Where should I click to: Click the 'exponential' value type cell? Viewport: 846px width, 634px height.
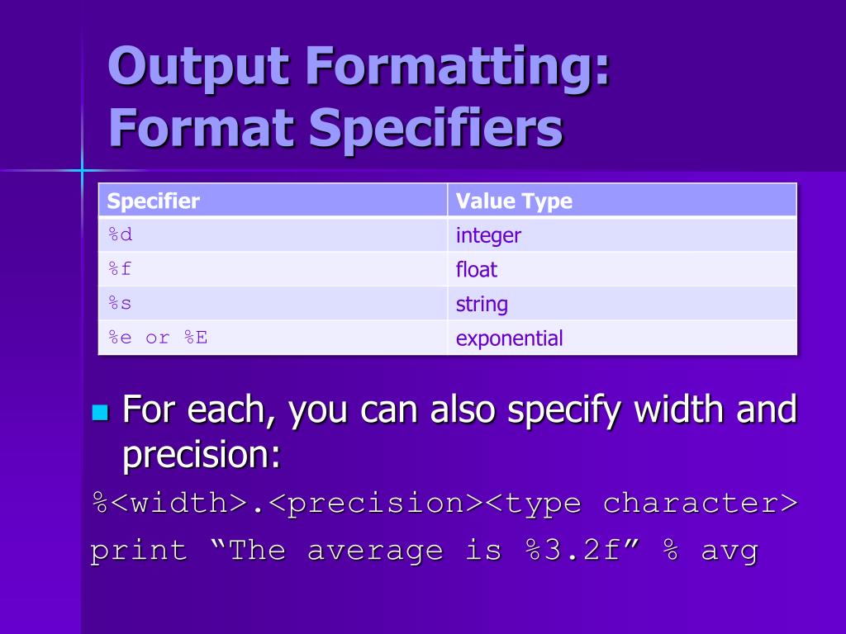(x=622, y=338)
